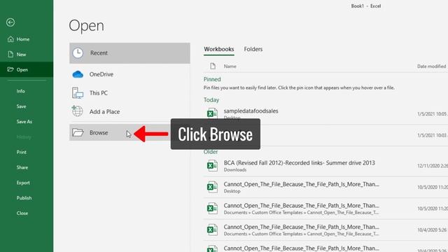The width and height of the screenshot is (448, 252).
Task: Click the Browse folder icon
Action: coord(78,132)
